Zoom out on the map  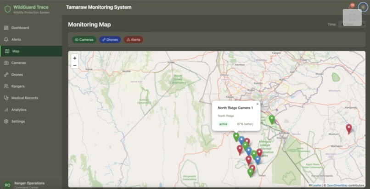click(75, 65)
